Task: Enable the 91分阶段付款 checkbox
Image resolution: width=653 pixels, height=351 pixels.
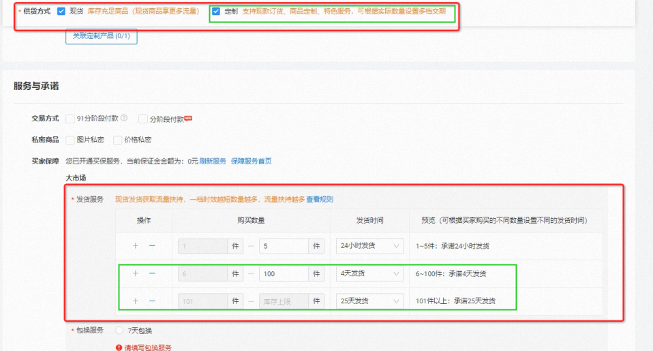Action: 70,119
